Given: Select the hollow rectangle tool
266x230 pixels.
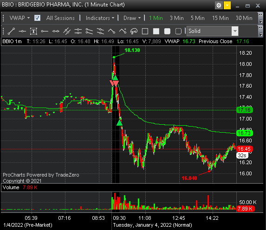Looking at the screenshot, I should [145, 31].
